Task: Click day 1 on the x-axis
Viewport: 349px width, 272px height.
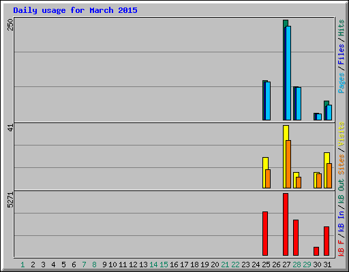Action: (22, 265)
